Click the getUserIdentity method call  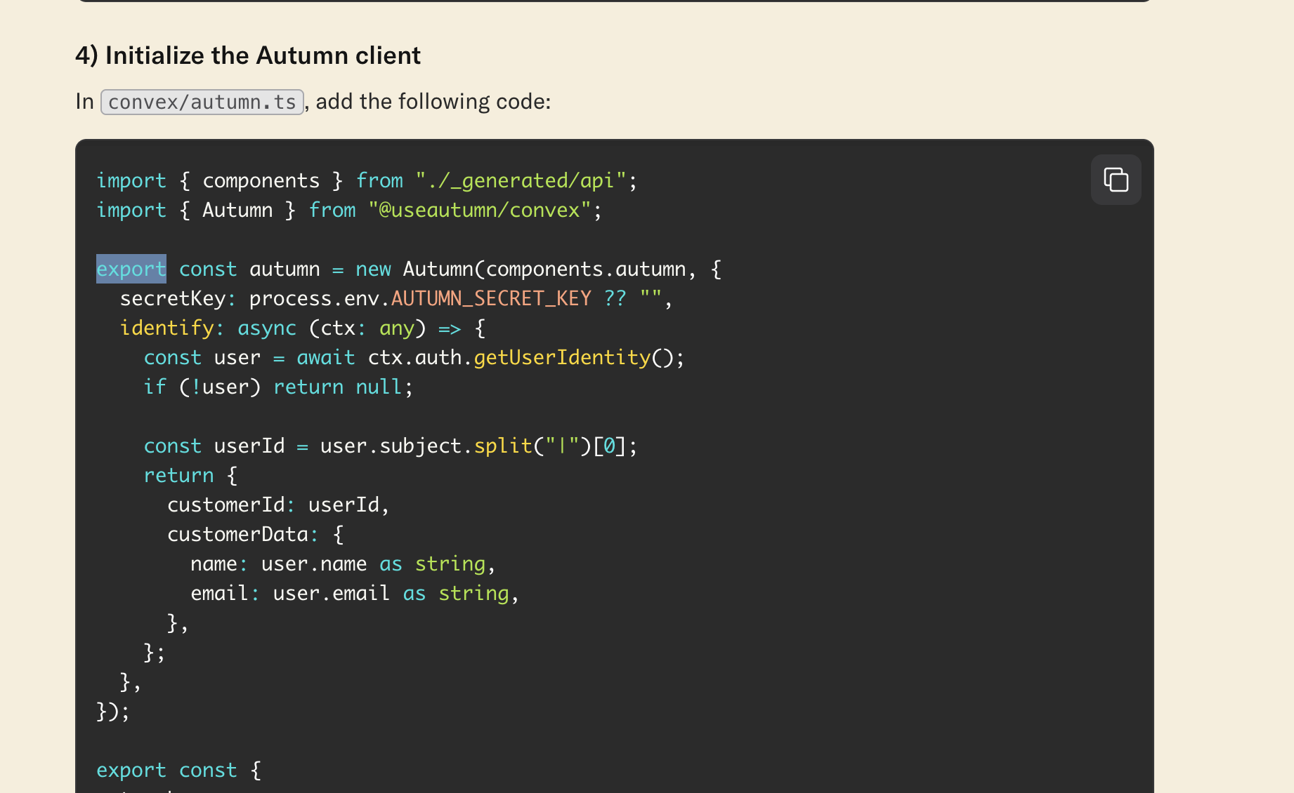562,357
